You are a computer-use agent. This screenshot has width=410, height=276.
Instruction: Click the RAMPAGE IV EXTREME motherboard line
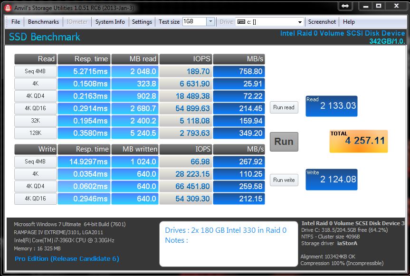click(58, 232)
